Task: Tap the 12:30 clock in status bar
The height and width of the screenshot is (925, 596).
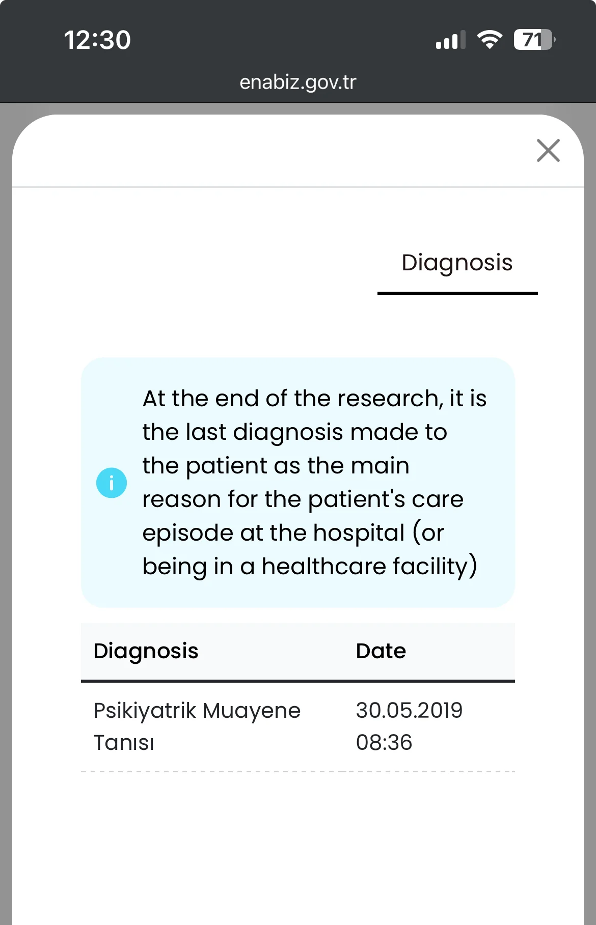Action: click(97, 40)
